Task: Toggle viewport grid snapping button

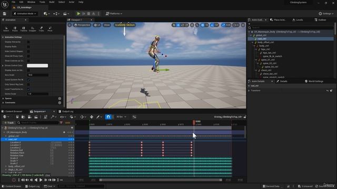Action: [202, 25]
